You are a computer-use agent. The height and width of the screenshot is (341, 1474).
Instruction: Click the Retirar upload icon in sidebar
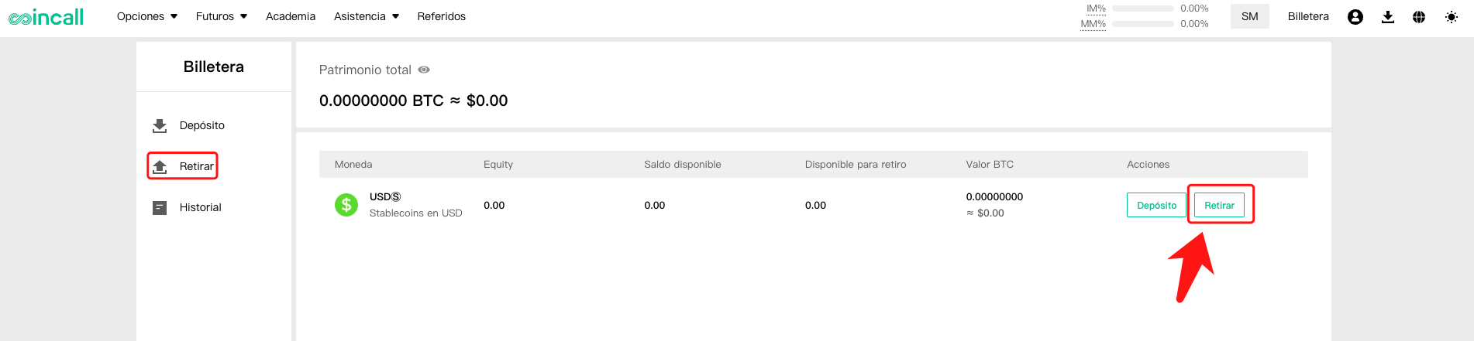160,166
